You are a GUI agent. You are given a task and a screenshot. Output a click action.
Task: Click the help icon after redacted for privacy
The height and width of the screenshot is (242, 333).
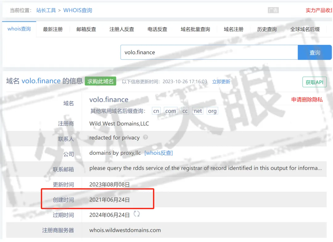[146, 137]
